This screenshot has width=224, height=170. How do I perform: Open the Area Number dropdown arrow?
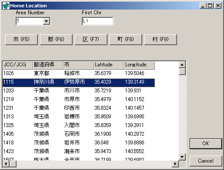pos(47,21)
